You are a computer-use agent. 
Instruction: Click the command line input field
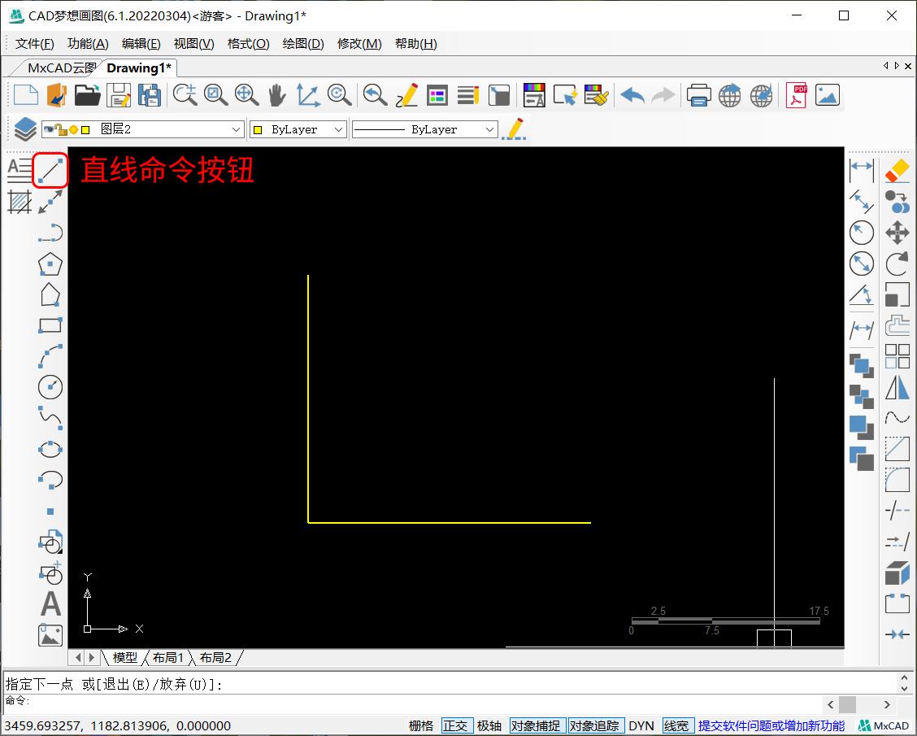click(406, 701)
